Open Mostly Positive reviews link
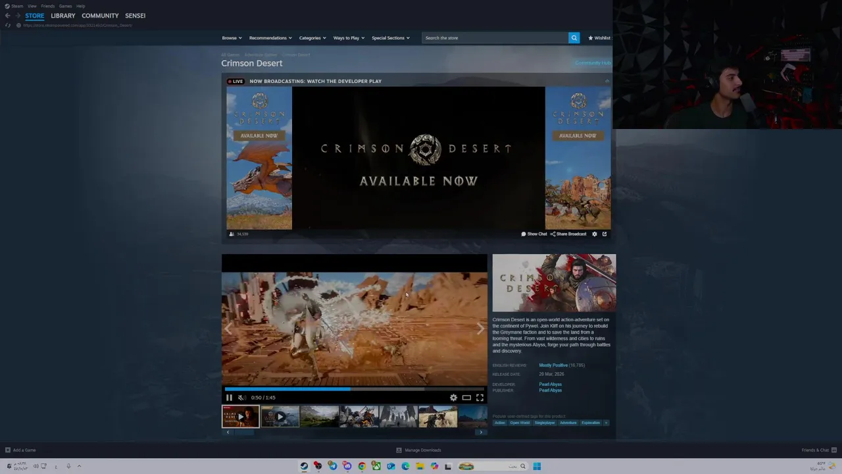 click(x=553, y=365)
